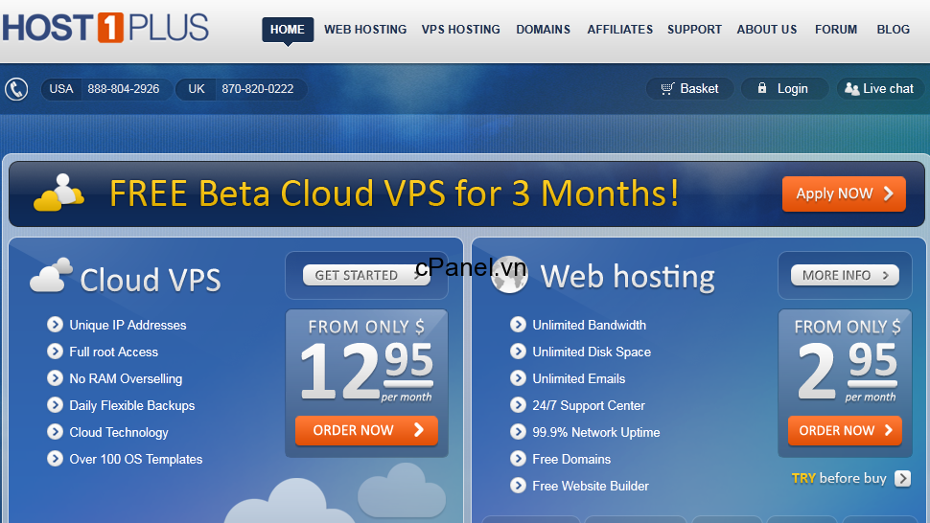
Task: Open the SUPPORT menu item
Action: coord(694,30)
